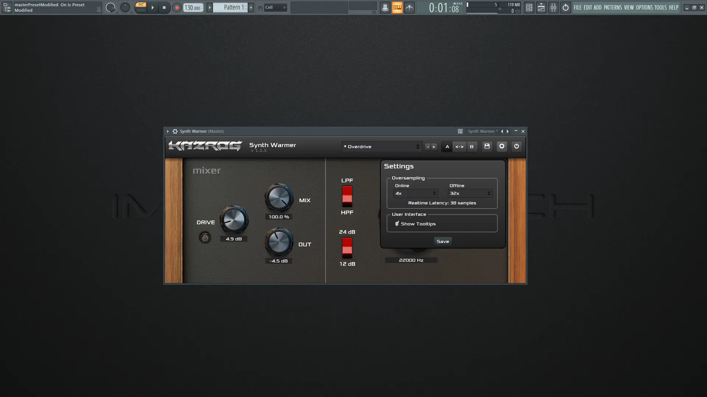Image resolution: width=707 pixels, height=397 pixels.
Task: Open the OPTIONS menu
Action: coord(644,7)
